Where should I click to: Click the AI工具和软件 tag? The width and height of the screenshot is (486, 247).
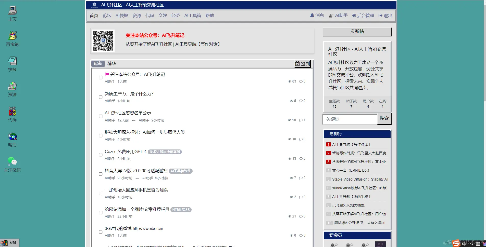(181, 171)
